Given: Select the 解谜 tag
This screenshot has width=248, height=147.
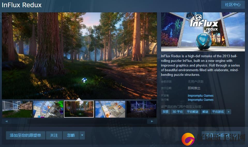Looking at the screenshot, I should point(205,112).
